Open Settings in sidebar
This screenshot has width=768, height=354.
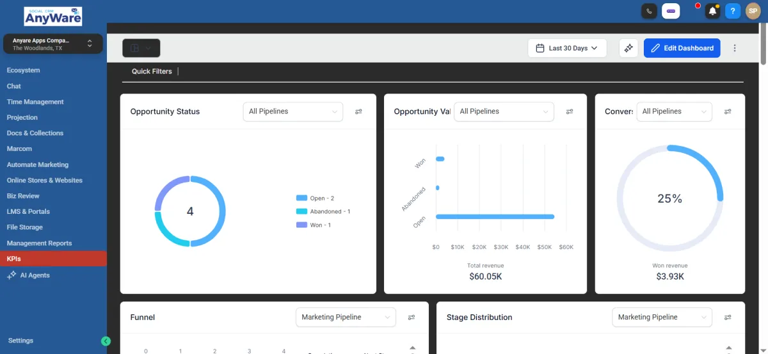[x=20, y=341]
